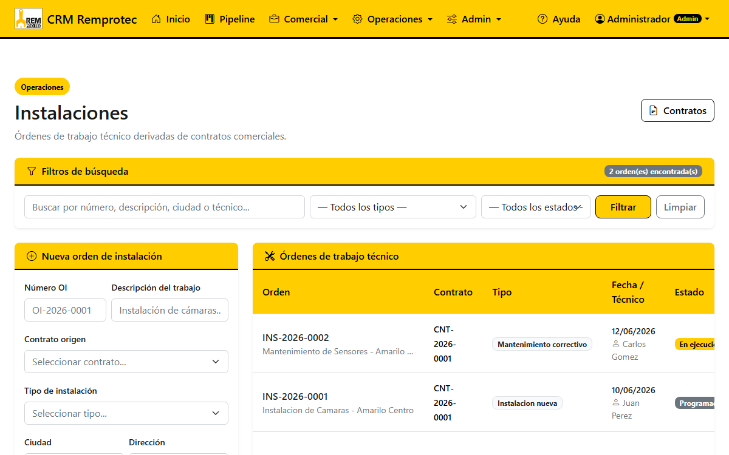Click the question mark Ayuda icon
729x455 pixels.
(542, 19)
